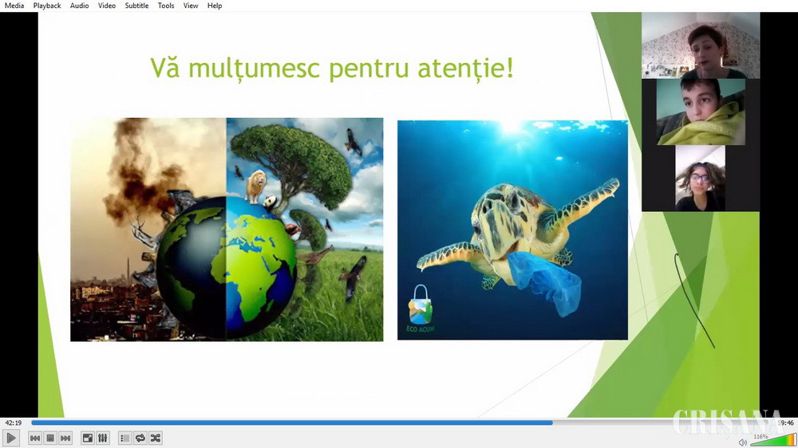Click the total duration time label

click(785, 422)
